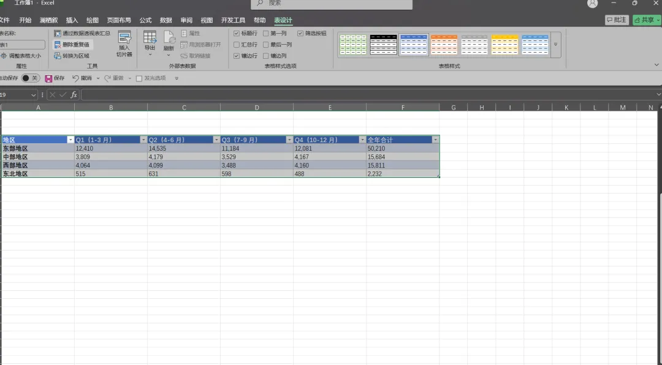Click the title bar search box
Screen dimensions: 662x365
pos(332,4)
